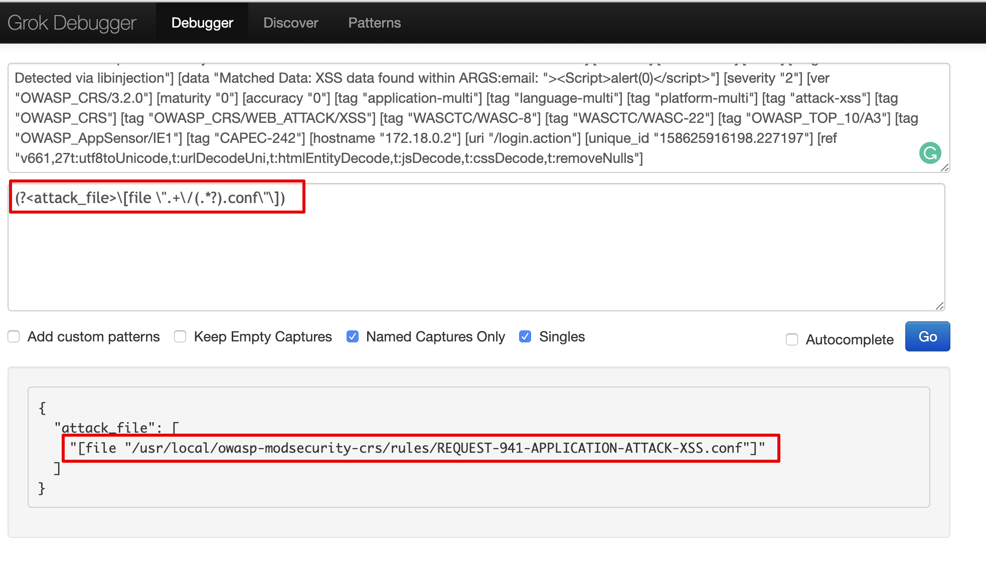Turn on the Autocomplete checkbox

point(792,339)
